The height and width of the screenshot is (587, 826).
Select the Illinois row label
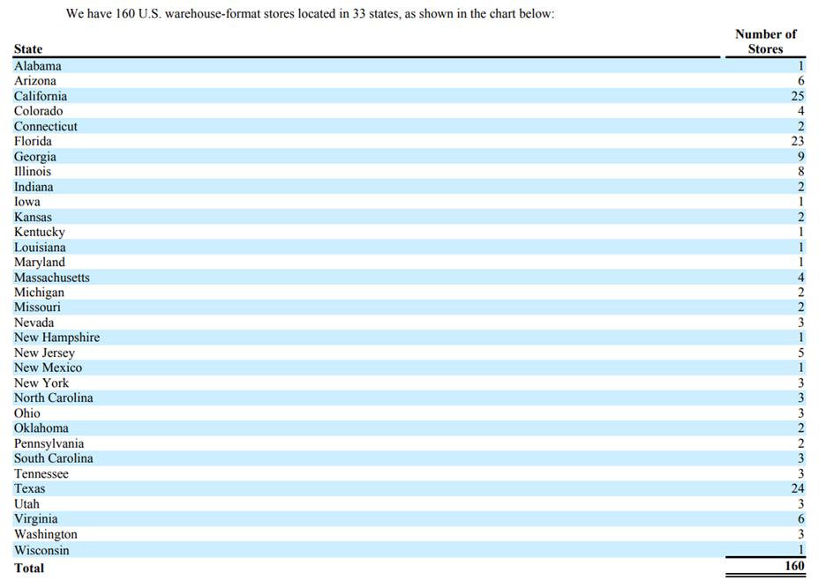click(33, 172)
